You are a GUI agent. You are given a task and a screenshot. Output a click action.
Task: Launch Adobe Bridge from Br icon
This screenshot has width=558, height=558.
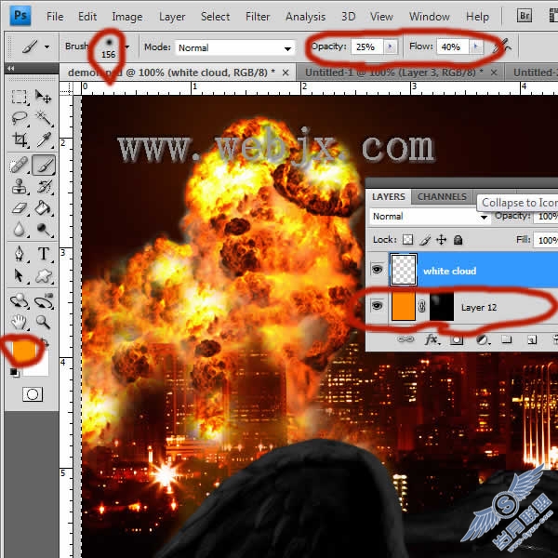[x=524, y=16]
